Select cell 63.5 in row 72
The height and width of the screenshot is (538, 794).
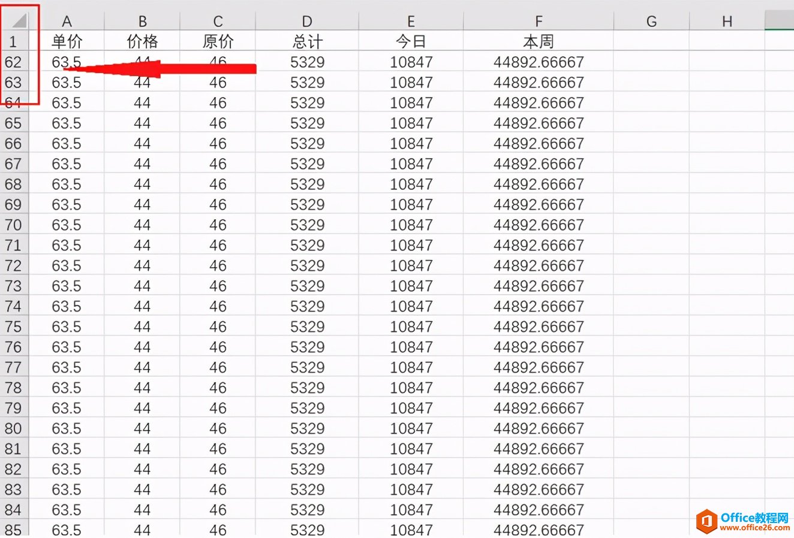67,265
